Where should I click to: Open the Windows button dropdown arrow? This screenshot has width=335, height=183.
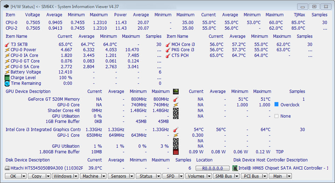point(76,176)
